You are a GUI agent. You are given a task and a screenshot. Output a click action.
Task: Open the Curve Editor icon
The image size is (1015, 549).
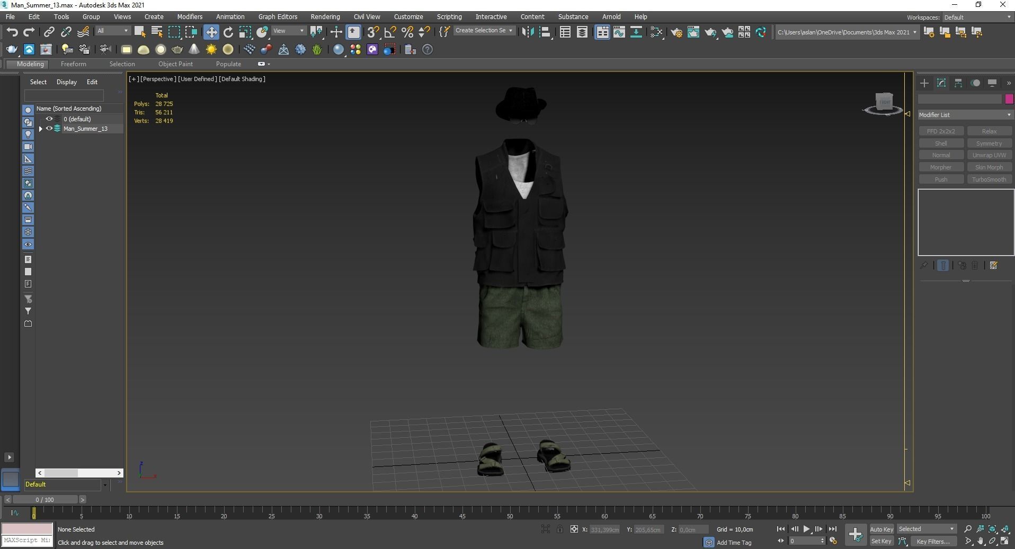click(619, 32)
